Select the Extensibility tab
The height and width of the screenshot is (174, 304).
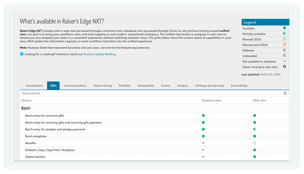pyautogui.click(x=239, y=86)
